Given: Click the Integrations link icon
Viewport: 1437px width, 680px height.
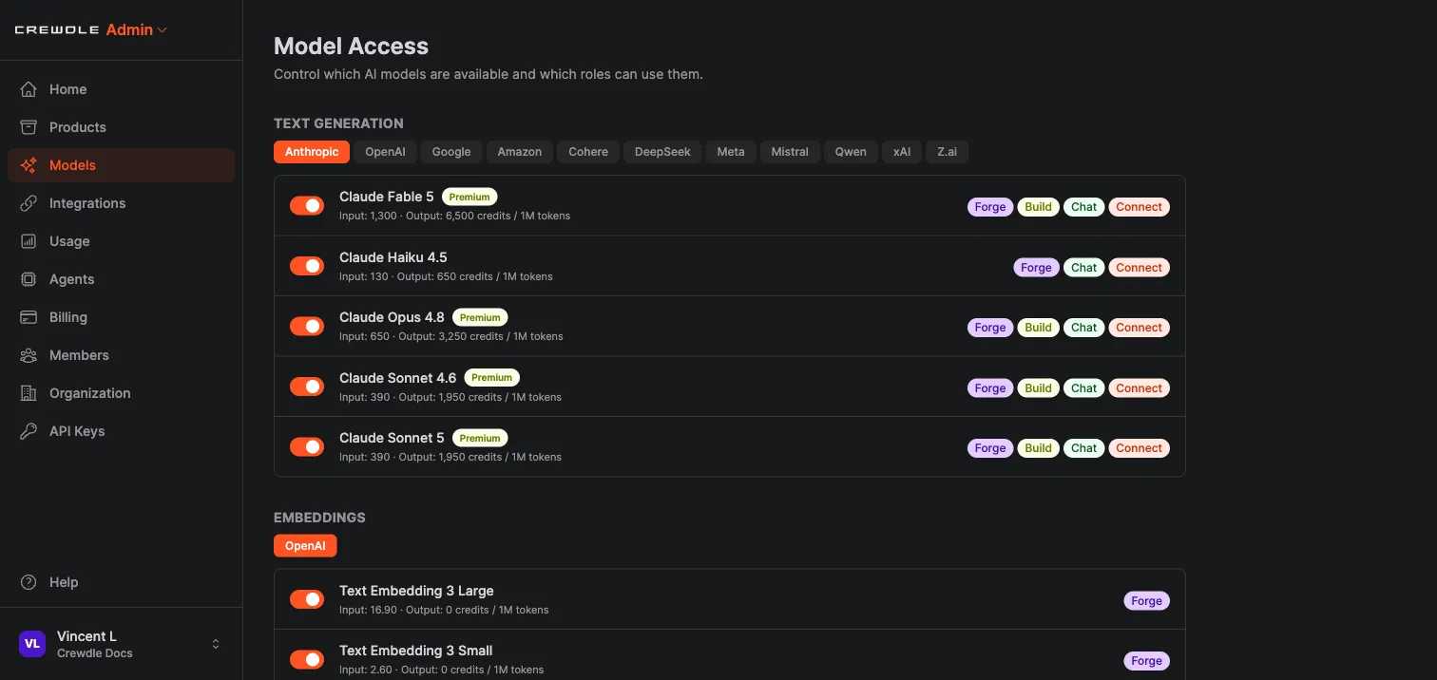Looking at the screenshot, I should click(x=29, y=203).
